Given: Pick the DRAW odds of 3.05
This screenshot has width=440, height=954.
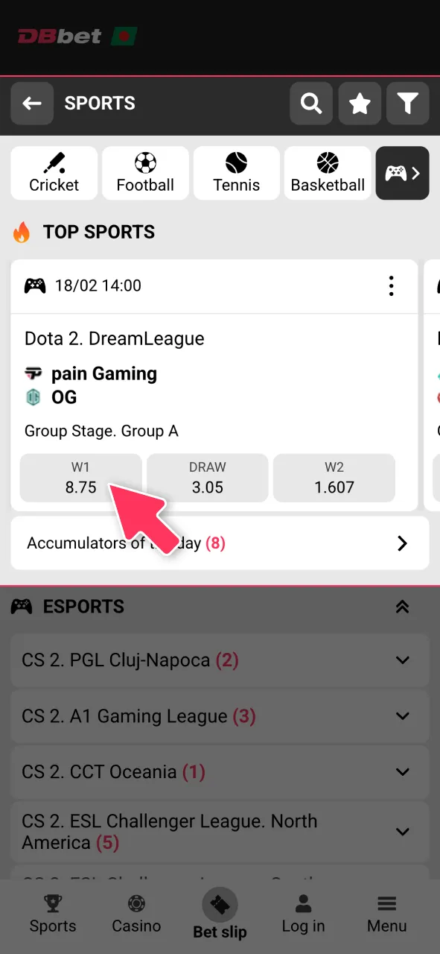Looking at the screenshot, I should pyautogui.click(x=207, y=478).
